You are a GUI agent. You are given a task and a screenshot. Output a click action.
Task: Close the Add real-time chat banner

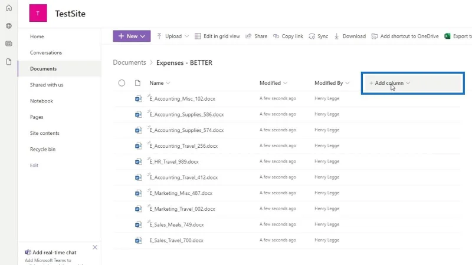click(95, 247)
